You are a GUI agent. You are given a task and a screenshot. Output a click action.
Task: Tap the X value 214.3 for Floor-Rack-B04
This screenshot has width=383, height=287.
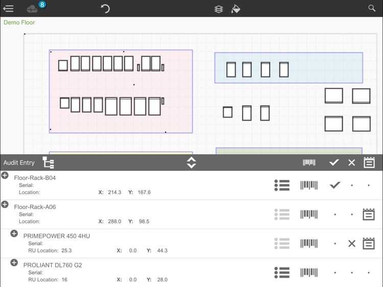114,192
